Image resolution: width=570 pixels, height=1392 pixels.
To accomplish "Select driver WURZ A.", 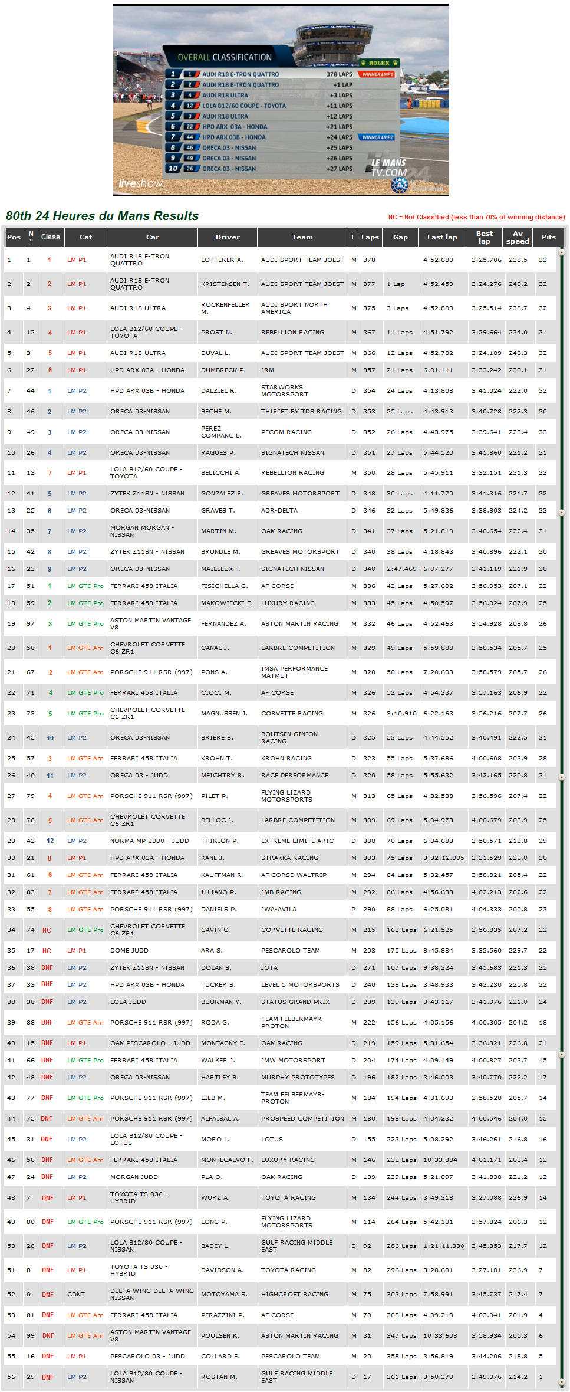I will pyautogui.click(x=215, y=1197).
